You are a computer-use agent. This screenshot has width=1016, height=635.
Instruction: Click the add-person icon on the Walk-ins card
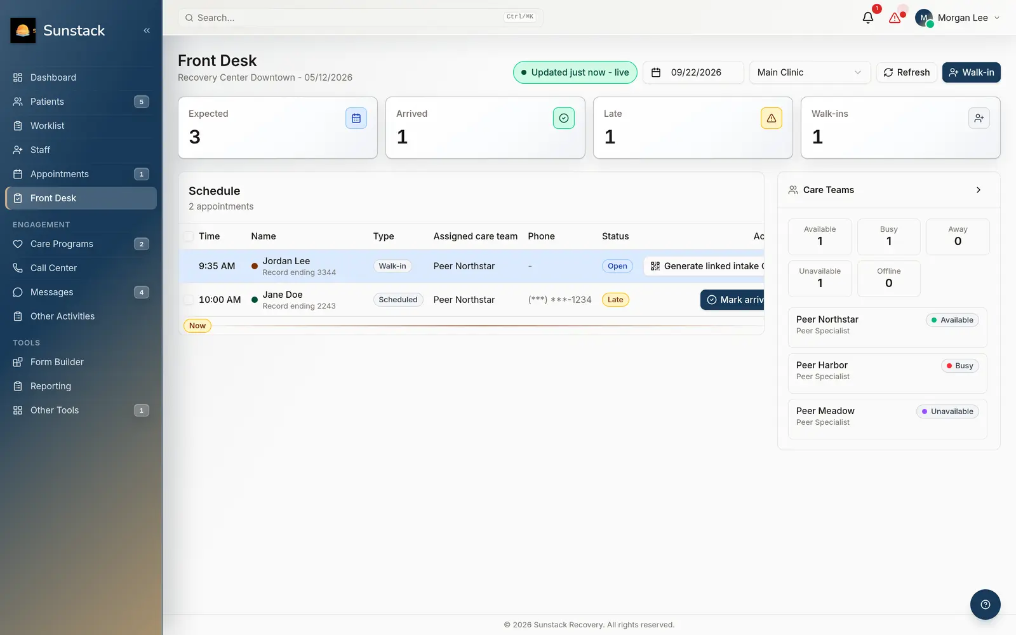pyautogui.click(x=979, y=118)
